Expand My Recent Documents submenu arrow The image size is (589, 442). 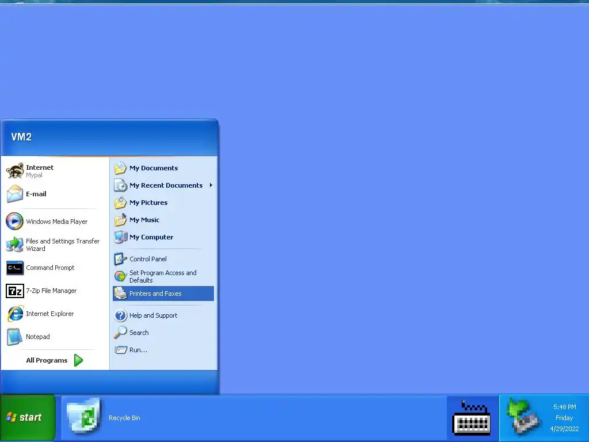(x=211, y=185)
